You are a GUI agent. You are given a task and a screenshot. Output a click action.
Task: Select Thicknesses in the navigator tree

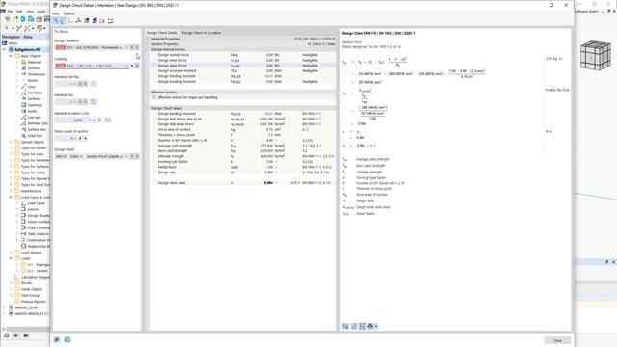point(37,74)
